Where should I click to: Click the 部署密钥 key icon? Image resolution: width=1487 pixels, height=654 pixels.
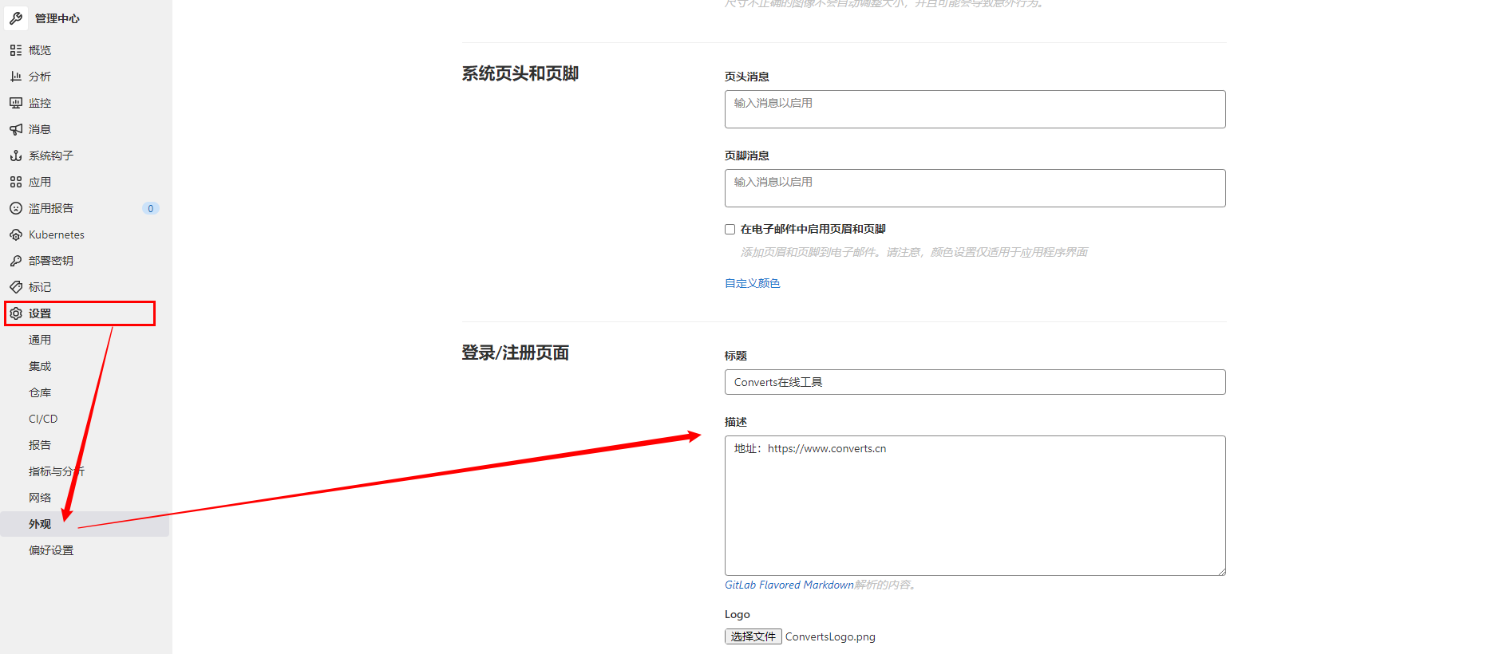(x=16, y=261)
